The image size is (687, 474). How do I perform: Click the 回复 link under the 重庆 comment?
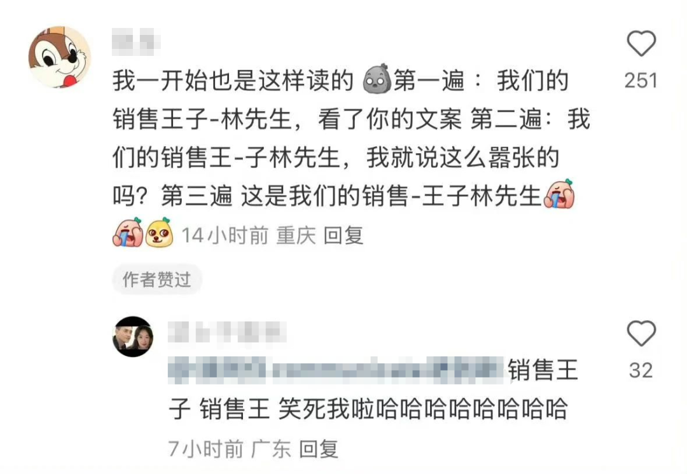tap(343, 236)
